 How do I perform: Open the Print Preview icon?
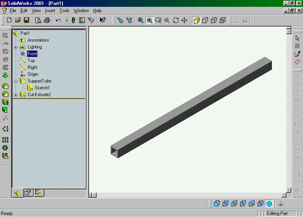38,20
